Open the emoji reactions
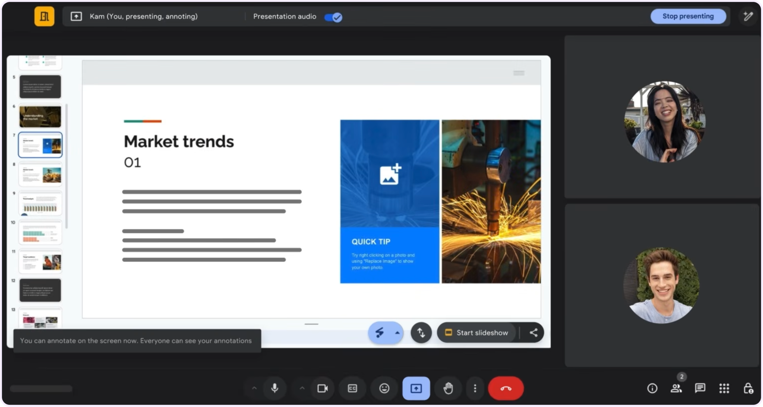Screen dimensions: 763x407 (384, 388)
